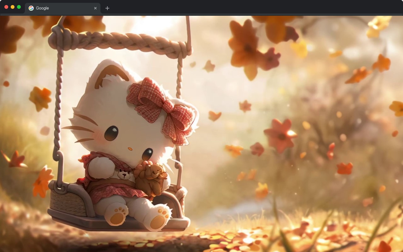Click the green maximize window button
Image resolution: width=403 pixels, height=252 pixels.
pos(19,7)
